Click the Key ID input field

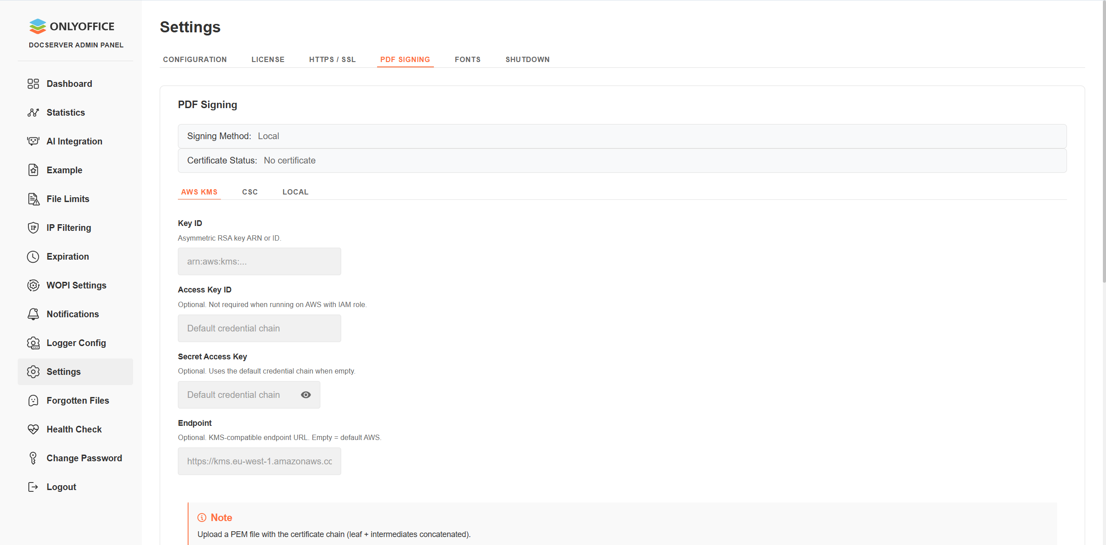259,261
